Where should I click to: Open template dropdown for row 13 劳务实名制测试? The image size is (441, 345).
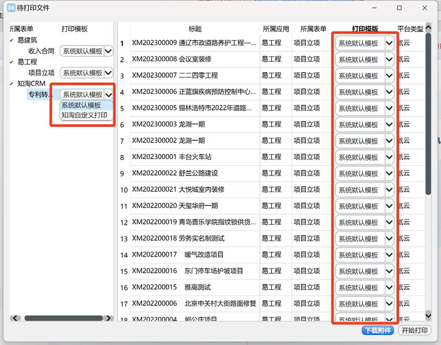(389, 239)
